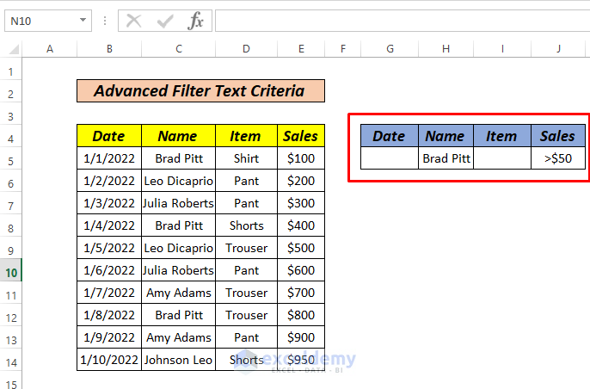The image size is (590, 389).
Task: Select row 10 header
Action: [11, 271]
